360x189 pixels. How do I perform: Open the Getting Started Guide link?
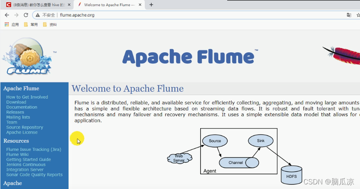pyautogui.click(x=28, y=160)
